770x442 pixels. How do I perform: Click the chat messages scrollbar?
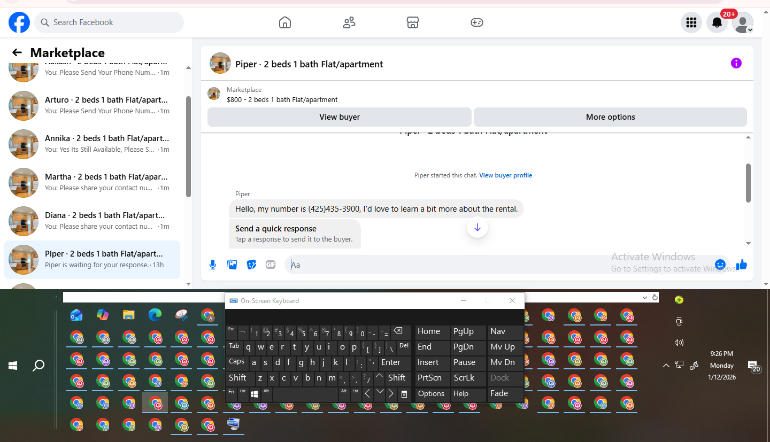749,183
